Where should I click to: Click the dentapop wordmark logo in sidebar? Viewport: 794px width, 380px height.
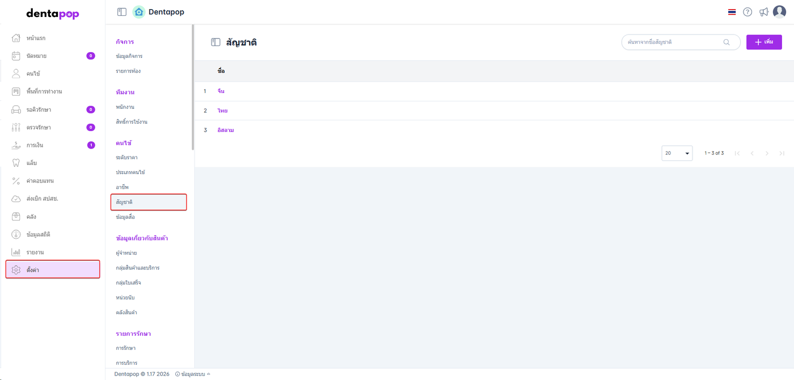(x=53, y=14)
